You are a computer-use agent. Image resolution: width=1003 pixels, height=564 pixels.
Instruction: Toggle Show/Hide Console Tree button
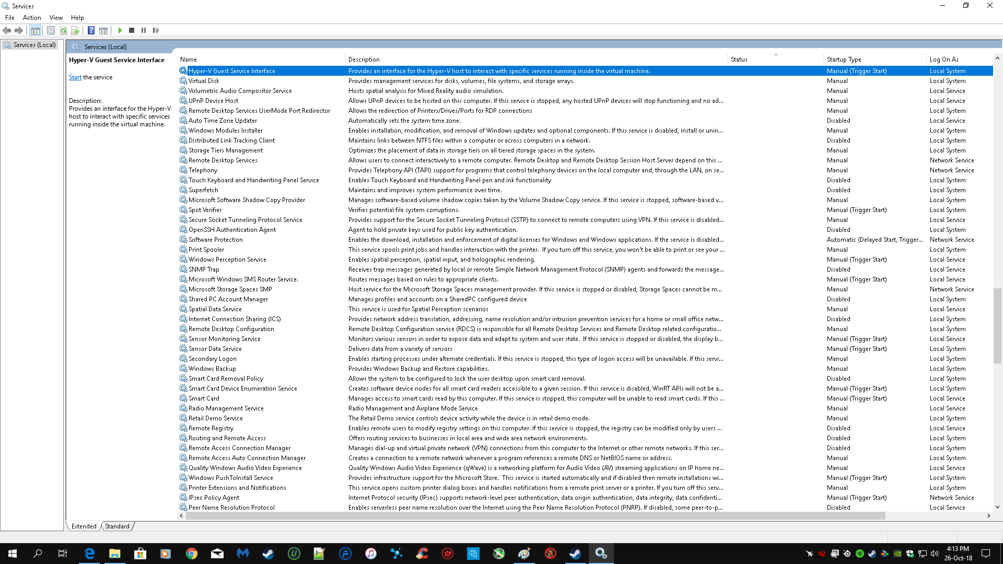pos(35,30)
